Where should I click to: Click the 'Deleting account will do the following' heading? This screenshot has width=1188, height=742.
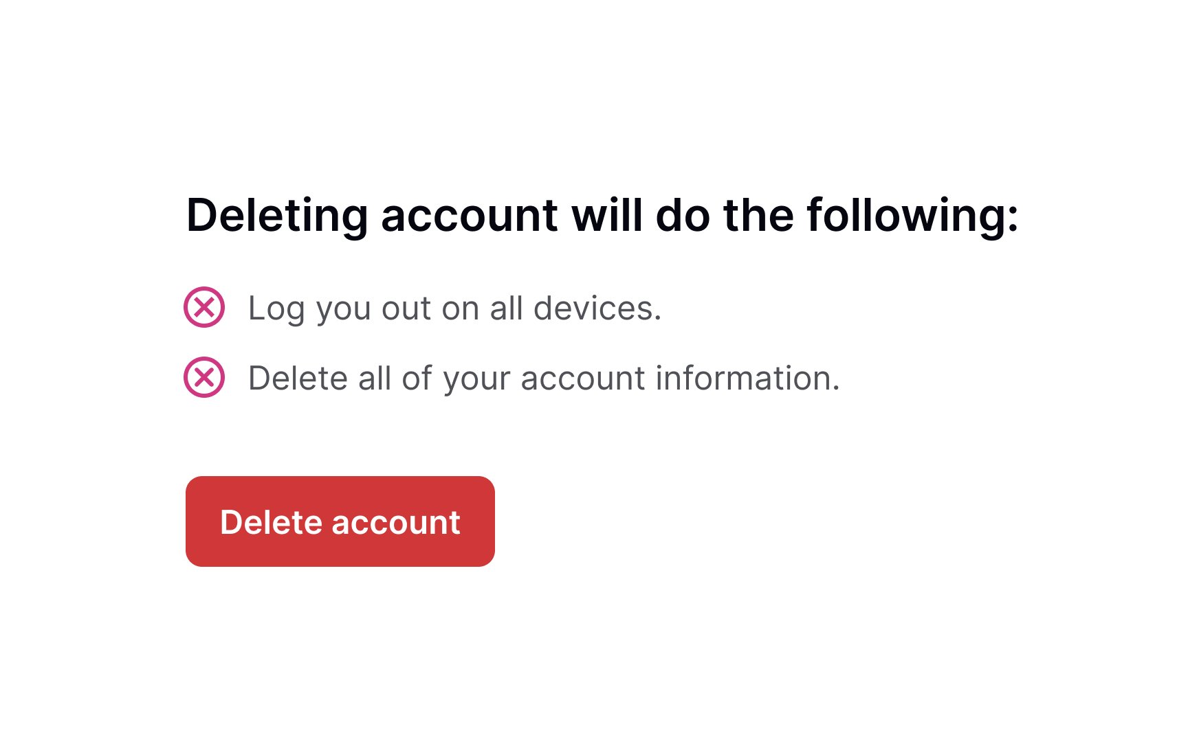pyautogui.click(x=602, y=216)
